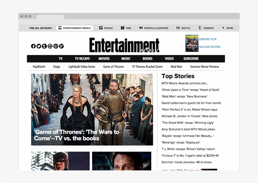Click the People network icon

coord(101,28)
